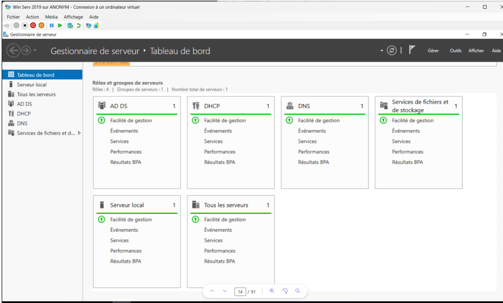The image size is (503, 303).
Task: Open the small dropdown arrow before refresh
Action: tap(382, 51)
